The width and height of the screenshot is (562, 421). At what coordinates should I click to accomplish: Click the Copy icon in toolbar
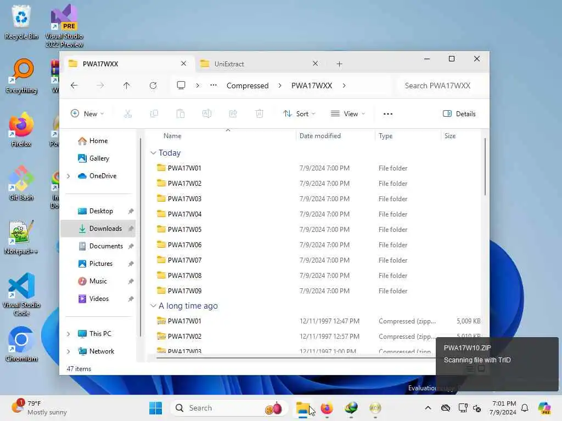[x=154, y=114]
